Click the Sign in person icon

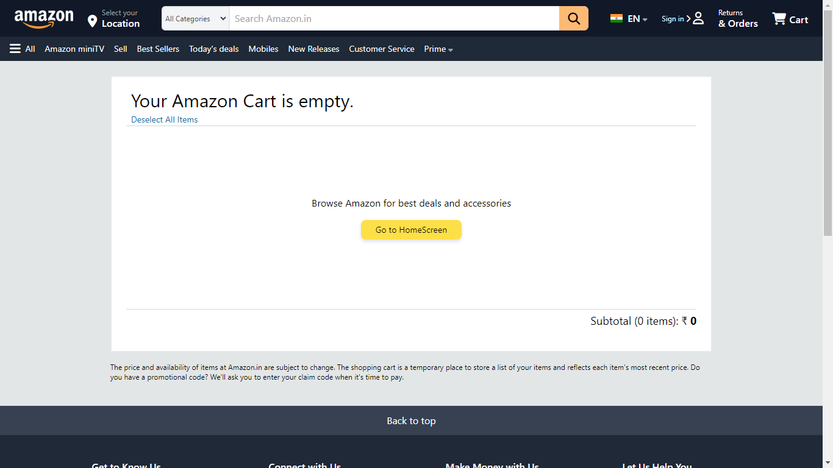698,18
